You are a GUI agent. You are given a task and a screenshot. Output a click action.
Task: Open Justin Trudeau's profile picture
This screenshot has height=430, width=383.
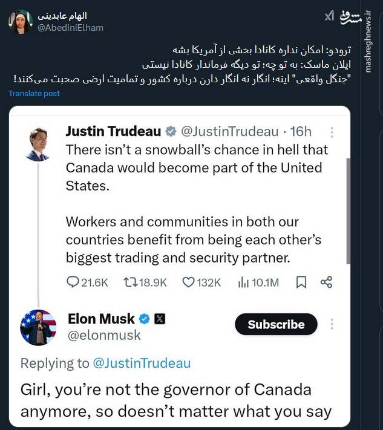[x=38, y=144]
